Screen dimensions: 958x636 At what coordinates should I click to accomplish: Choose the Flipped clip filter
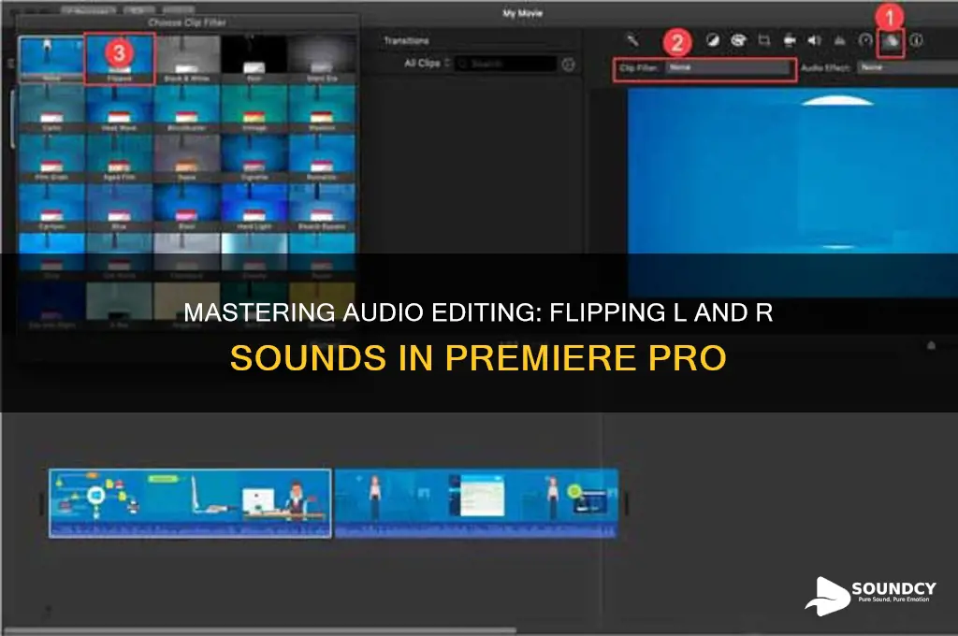pyautogui.click(x=119, y=59)
